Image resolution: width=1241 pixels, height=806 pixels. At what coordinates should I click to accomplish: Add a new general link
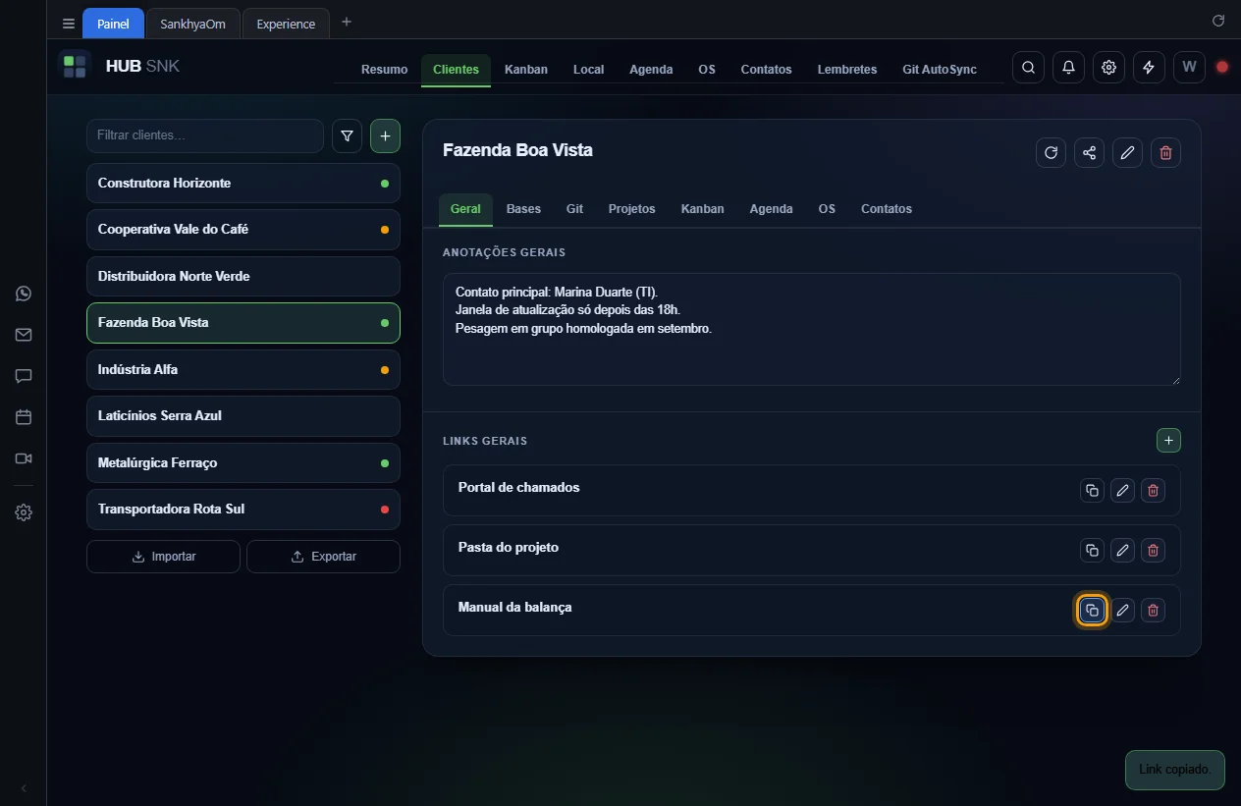pos(1168,441)
